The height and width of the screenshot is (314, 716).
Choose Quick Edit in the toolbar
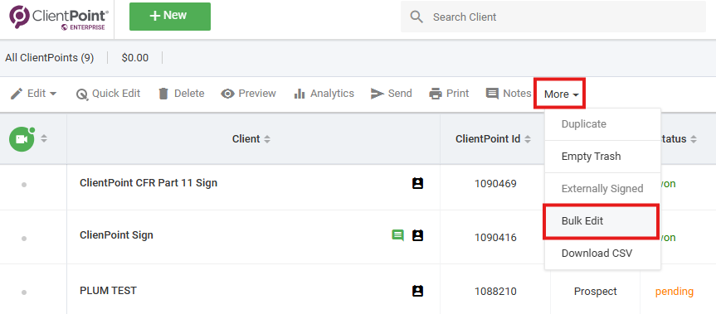(x=108, y=94)
